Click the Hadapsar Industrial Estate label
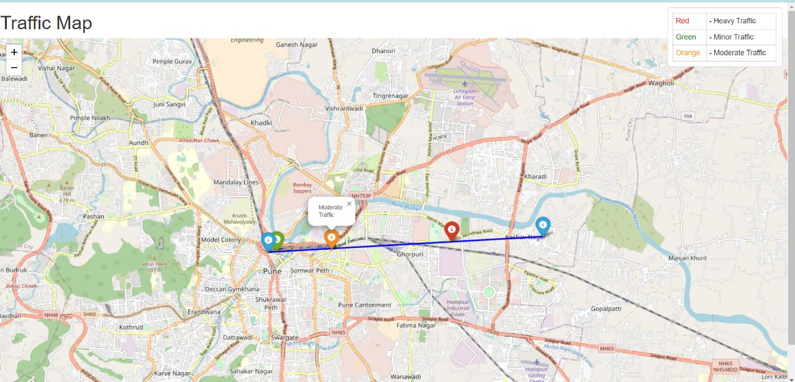Screen dimensions: 795x382 [458, 308]
